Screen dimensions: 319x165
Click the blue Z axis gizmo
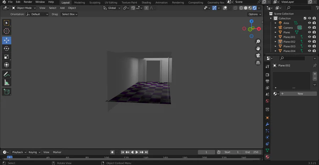(251, 21)
